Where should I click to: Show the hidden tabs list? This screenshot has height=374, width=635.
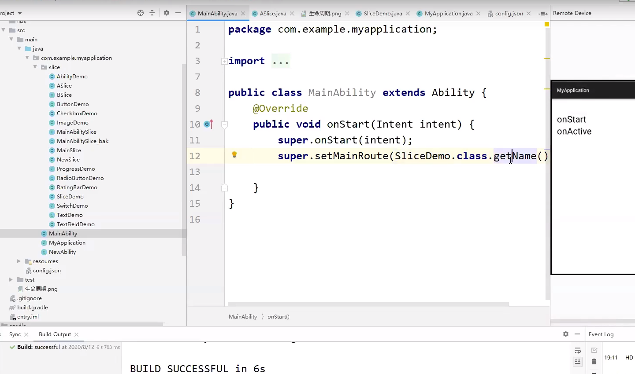[x=543, y=14]
